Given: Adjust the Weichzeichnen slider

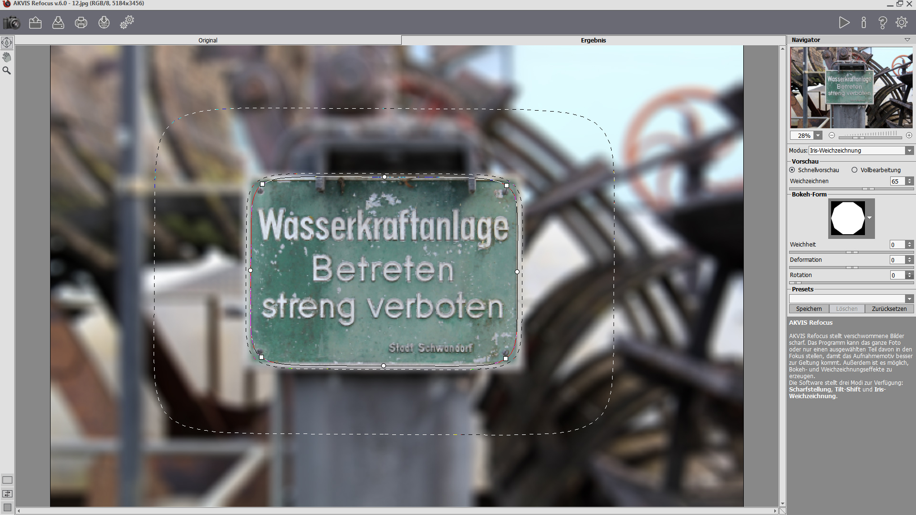Looking at the screenshot, I should click(x=868, y=189).
